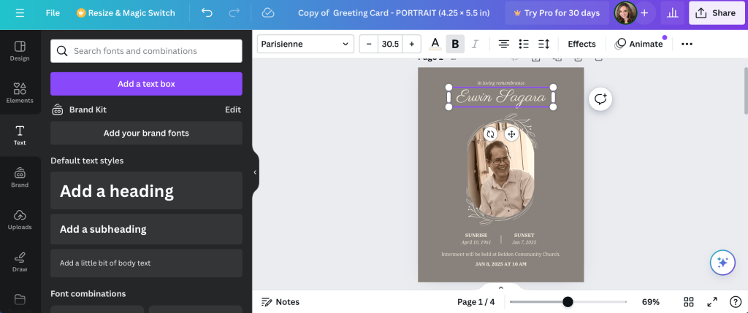
Task: Edit the 30.5 font size field
Action: [390, 44]
